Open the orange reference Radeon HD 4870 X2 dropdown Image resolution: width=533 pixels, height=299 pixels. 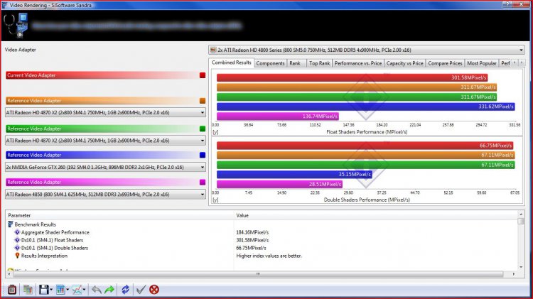point(105,112)
